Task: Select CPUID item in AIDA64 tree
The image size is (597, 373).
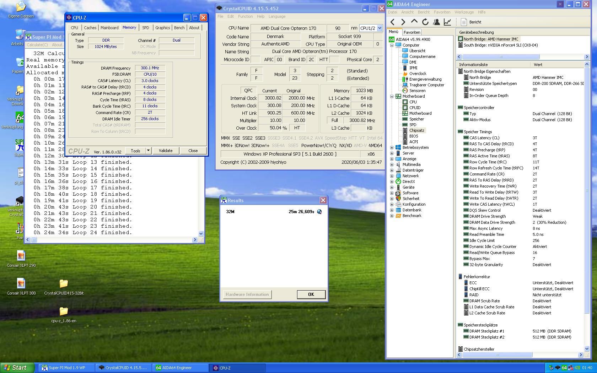Action: point(415,108)
